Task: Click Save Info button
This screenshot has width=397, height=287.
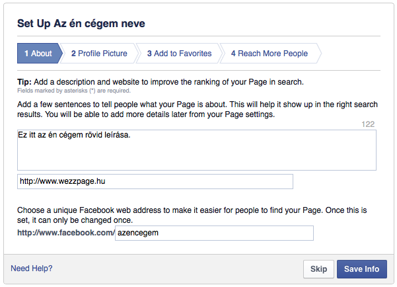Action: 361,268
